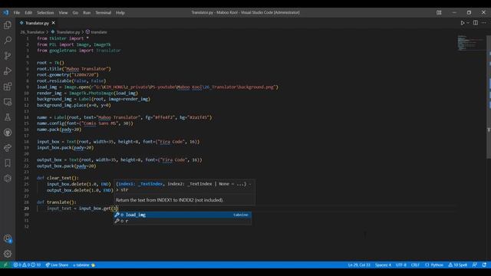
Task: Run the Python file with play button
Action: [462, 23]
